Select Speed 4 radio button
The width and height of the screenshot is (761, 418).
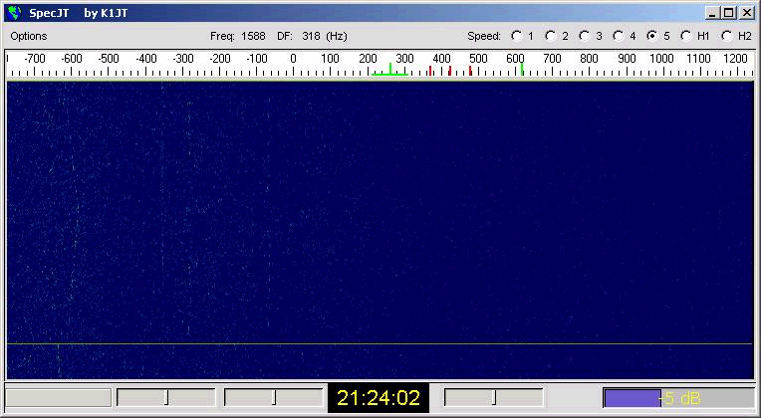click(619, 36)
